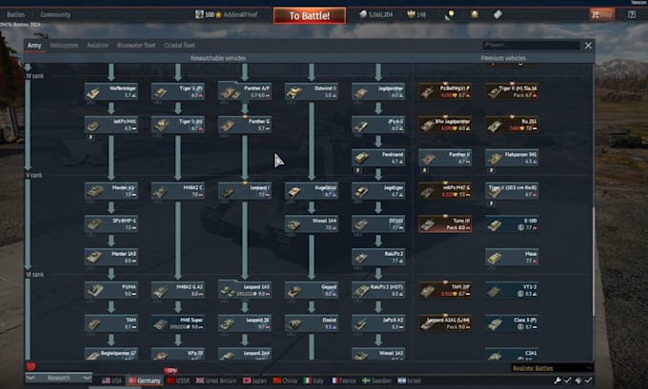The width and height of the screenshot is (648, 389).
Task: Open the notifications bell icon in top bar
Action: [x=475, y=14]
